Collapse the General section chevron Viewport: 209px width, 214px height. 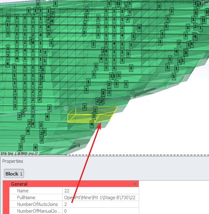pyautogui.click(x=135, y=184)
